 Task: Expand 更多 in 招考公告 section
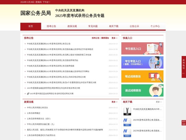point(114,38)
